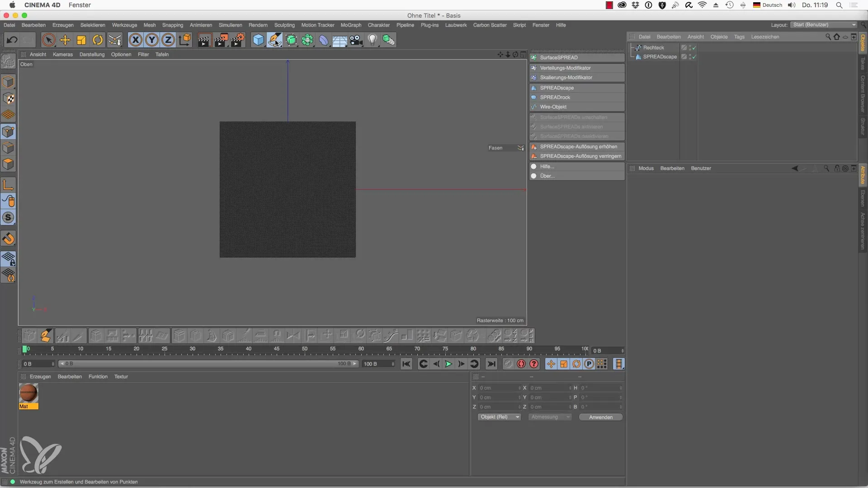Open Carbon Scatter menu
This screenshot has height=488, width=868.
[x=490, y=25]
